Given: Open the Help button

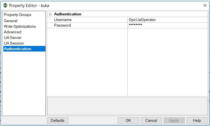Looking at the screenshot, I should click(x=197, y=120).
